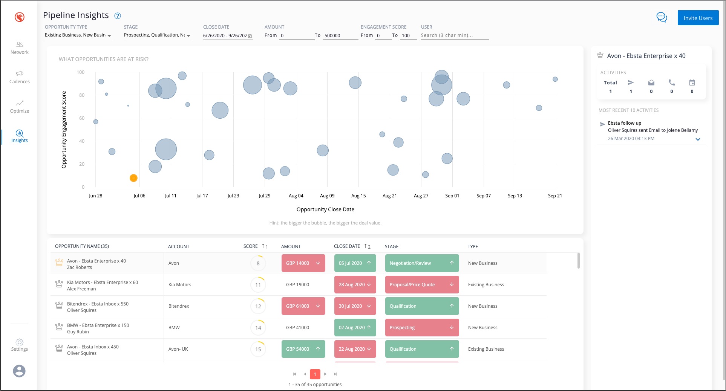
Task: Select the orange bubble in chart
Action: tap(133, 178)
